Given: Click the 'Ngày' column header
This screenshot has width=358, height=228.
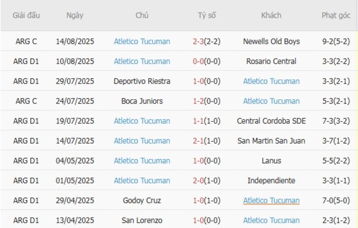Looking at the screenshot, I should pyautogui.click(x=75, y=15).
